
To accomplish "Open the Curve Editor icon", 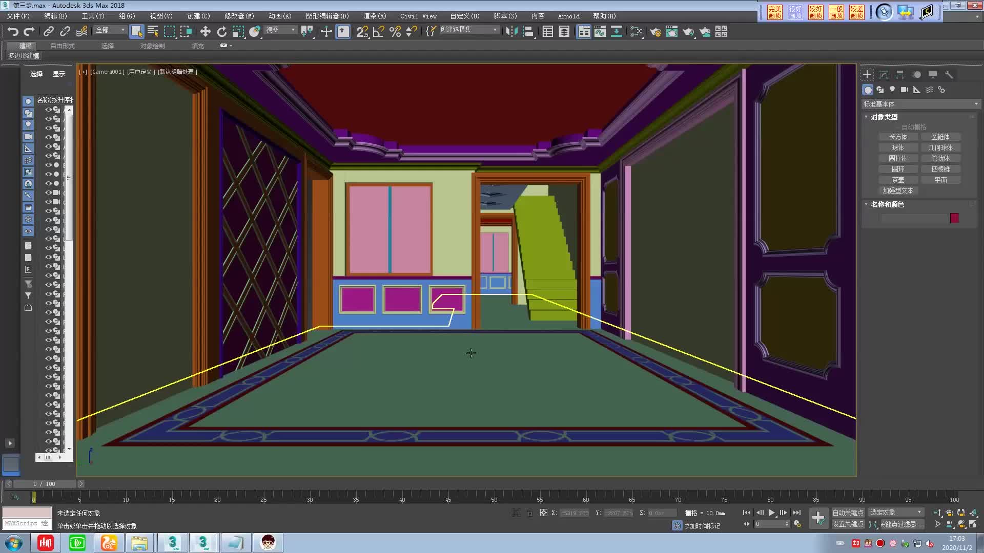I will (x=600, y=32).
